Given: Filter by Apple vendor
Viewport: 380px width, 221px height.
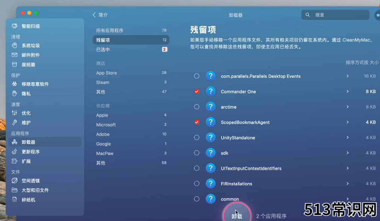Looking at the screenshot, I should click(131, 115).
